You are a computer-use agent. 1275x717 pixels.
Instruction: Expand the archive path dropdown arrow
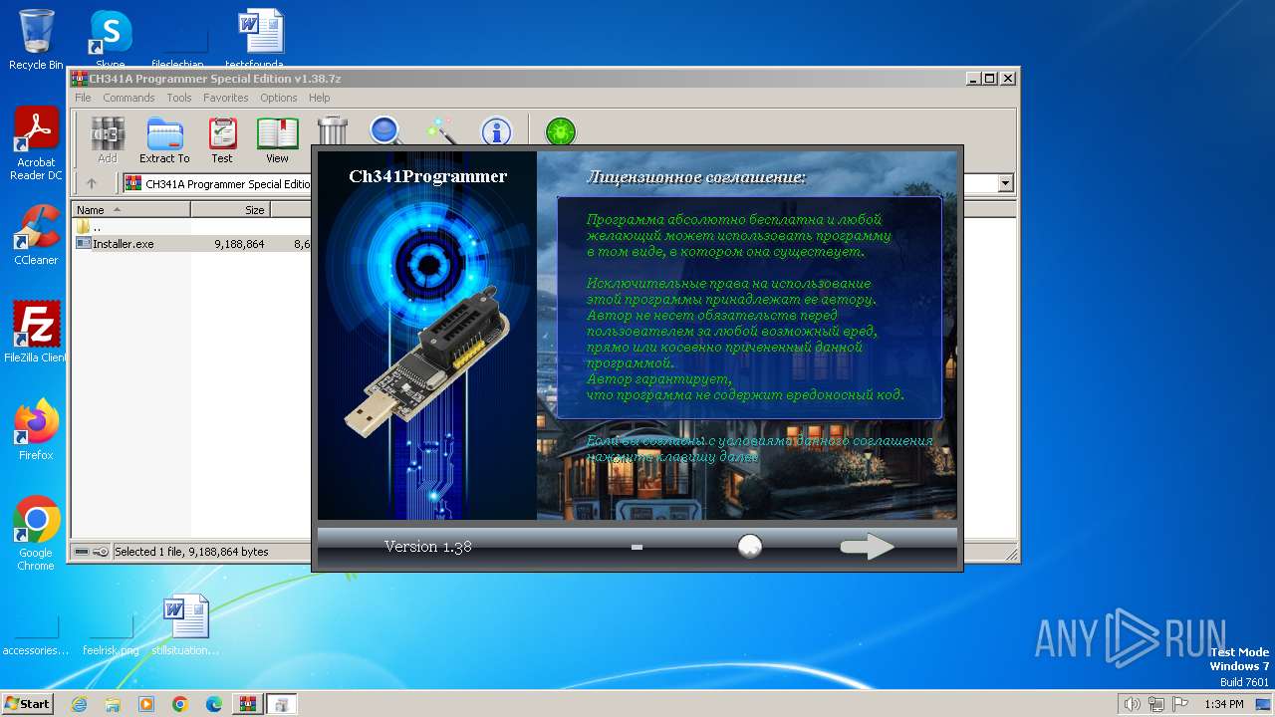point(1005,183)
